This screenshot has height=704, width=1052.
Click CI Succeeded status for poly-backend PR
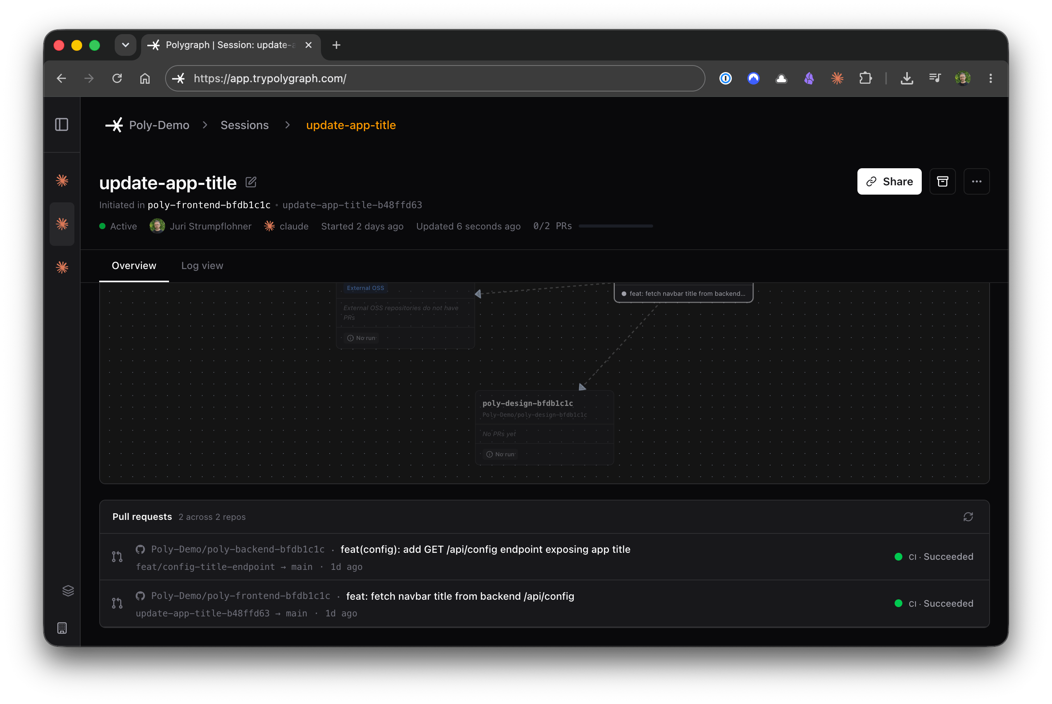[933, 557]
